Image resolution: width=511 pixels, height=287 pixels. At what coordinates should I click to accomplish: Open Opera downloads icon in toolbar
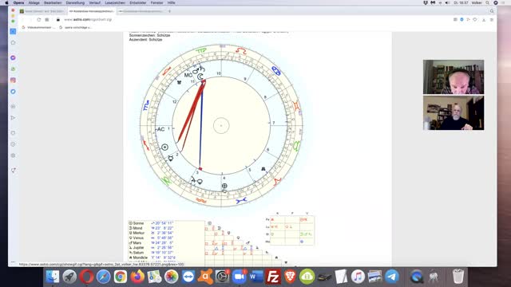pos(484,20)
